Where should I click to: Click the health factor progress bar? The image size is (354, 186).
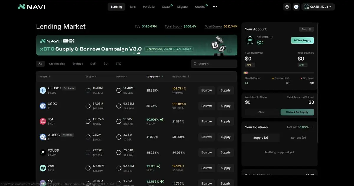[279, 73]
